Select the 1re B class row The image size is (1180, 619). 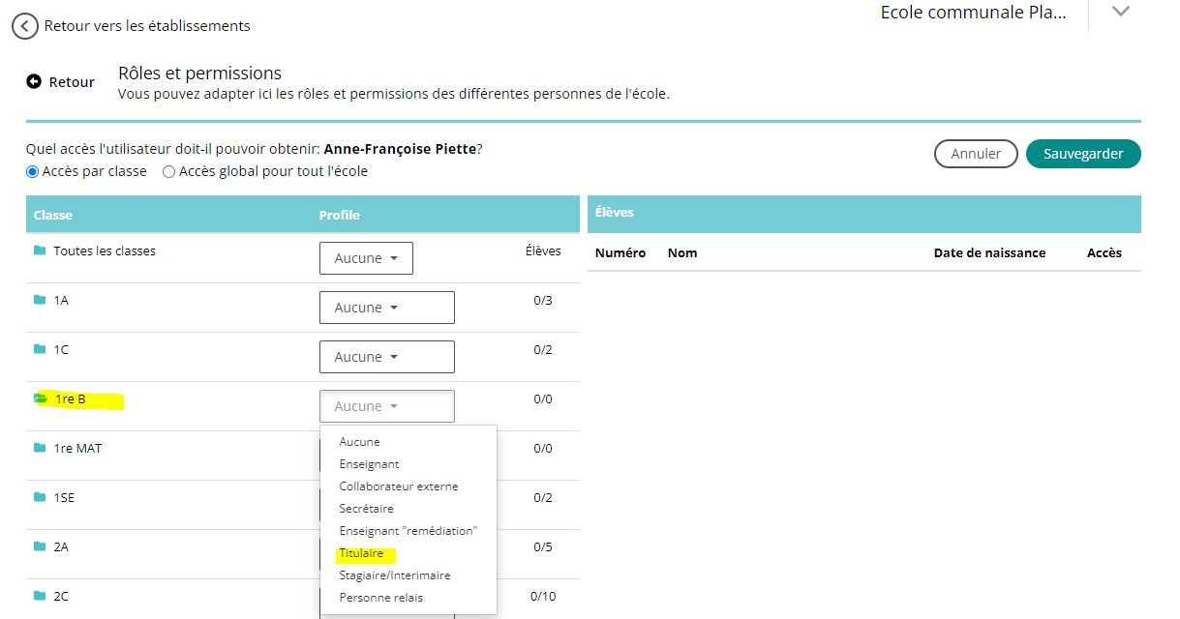pos(71,398)
